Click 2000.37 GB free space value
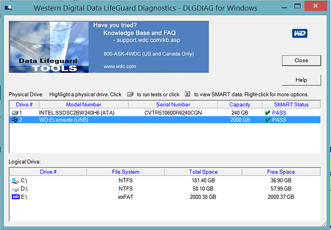This screenshot has height=230, width=331. [x=281, y=197]
